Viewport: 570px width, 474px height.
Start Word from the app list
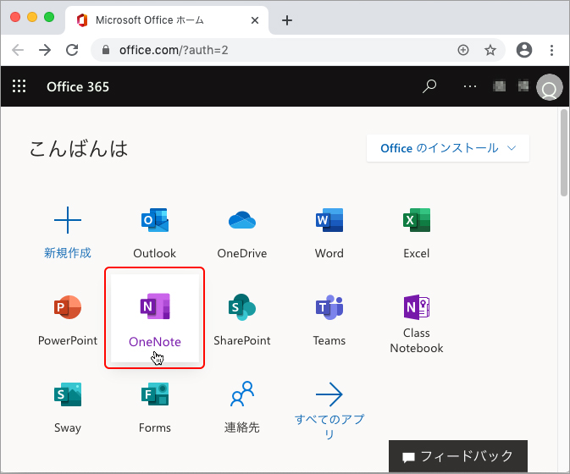tap(329, 222)
